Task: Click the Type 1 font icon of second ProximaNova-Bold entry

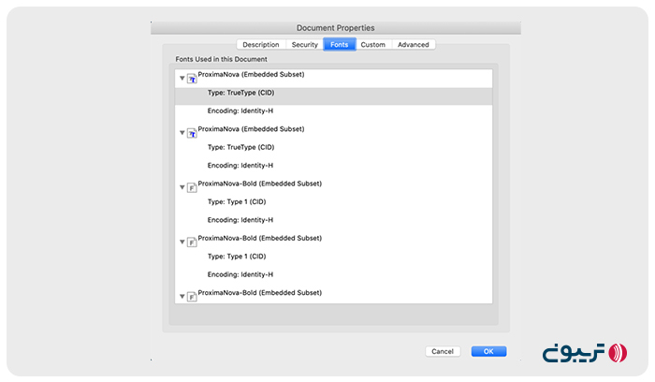Action: [x=192, y=242]
